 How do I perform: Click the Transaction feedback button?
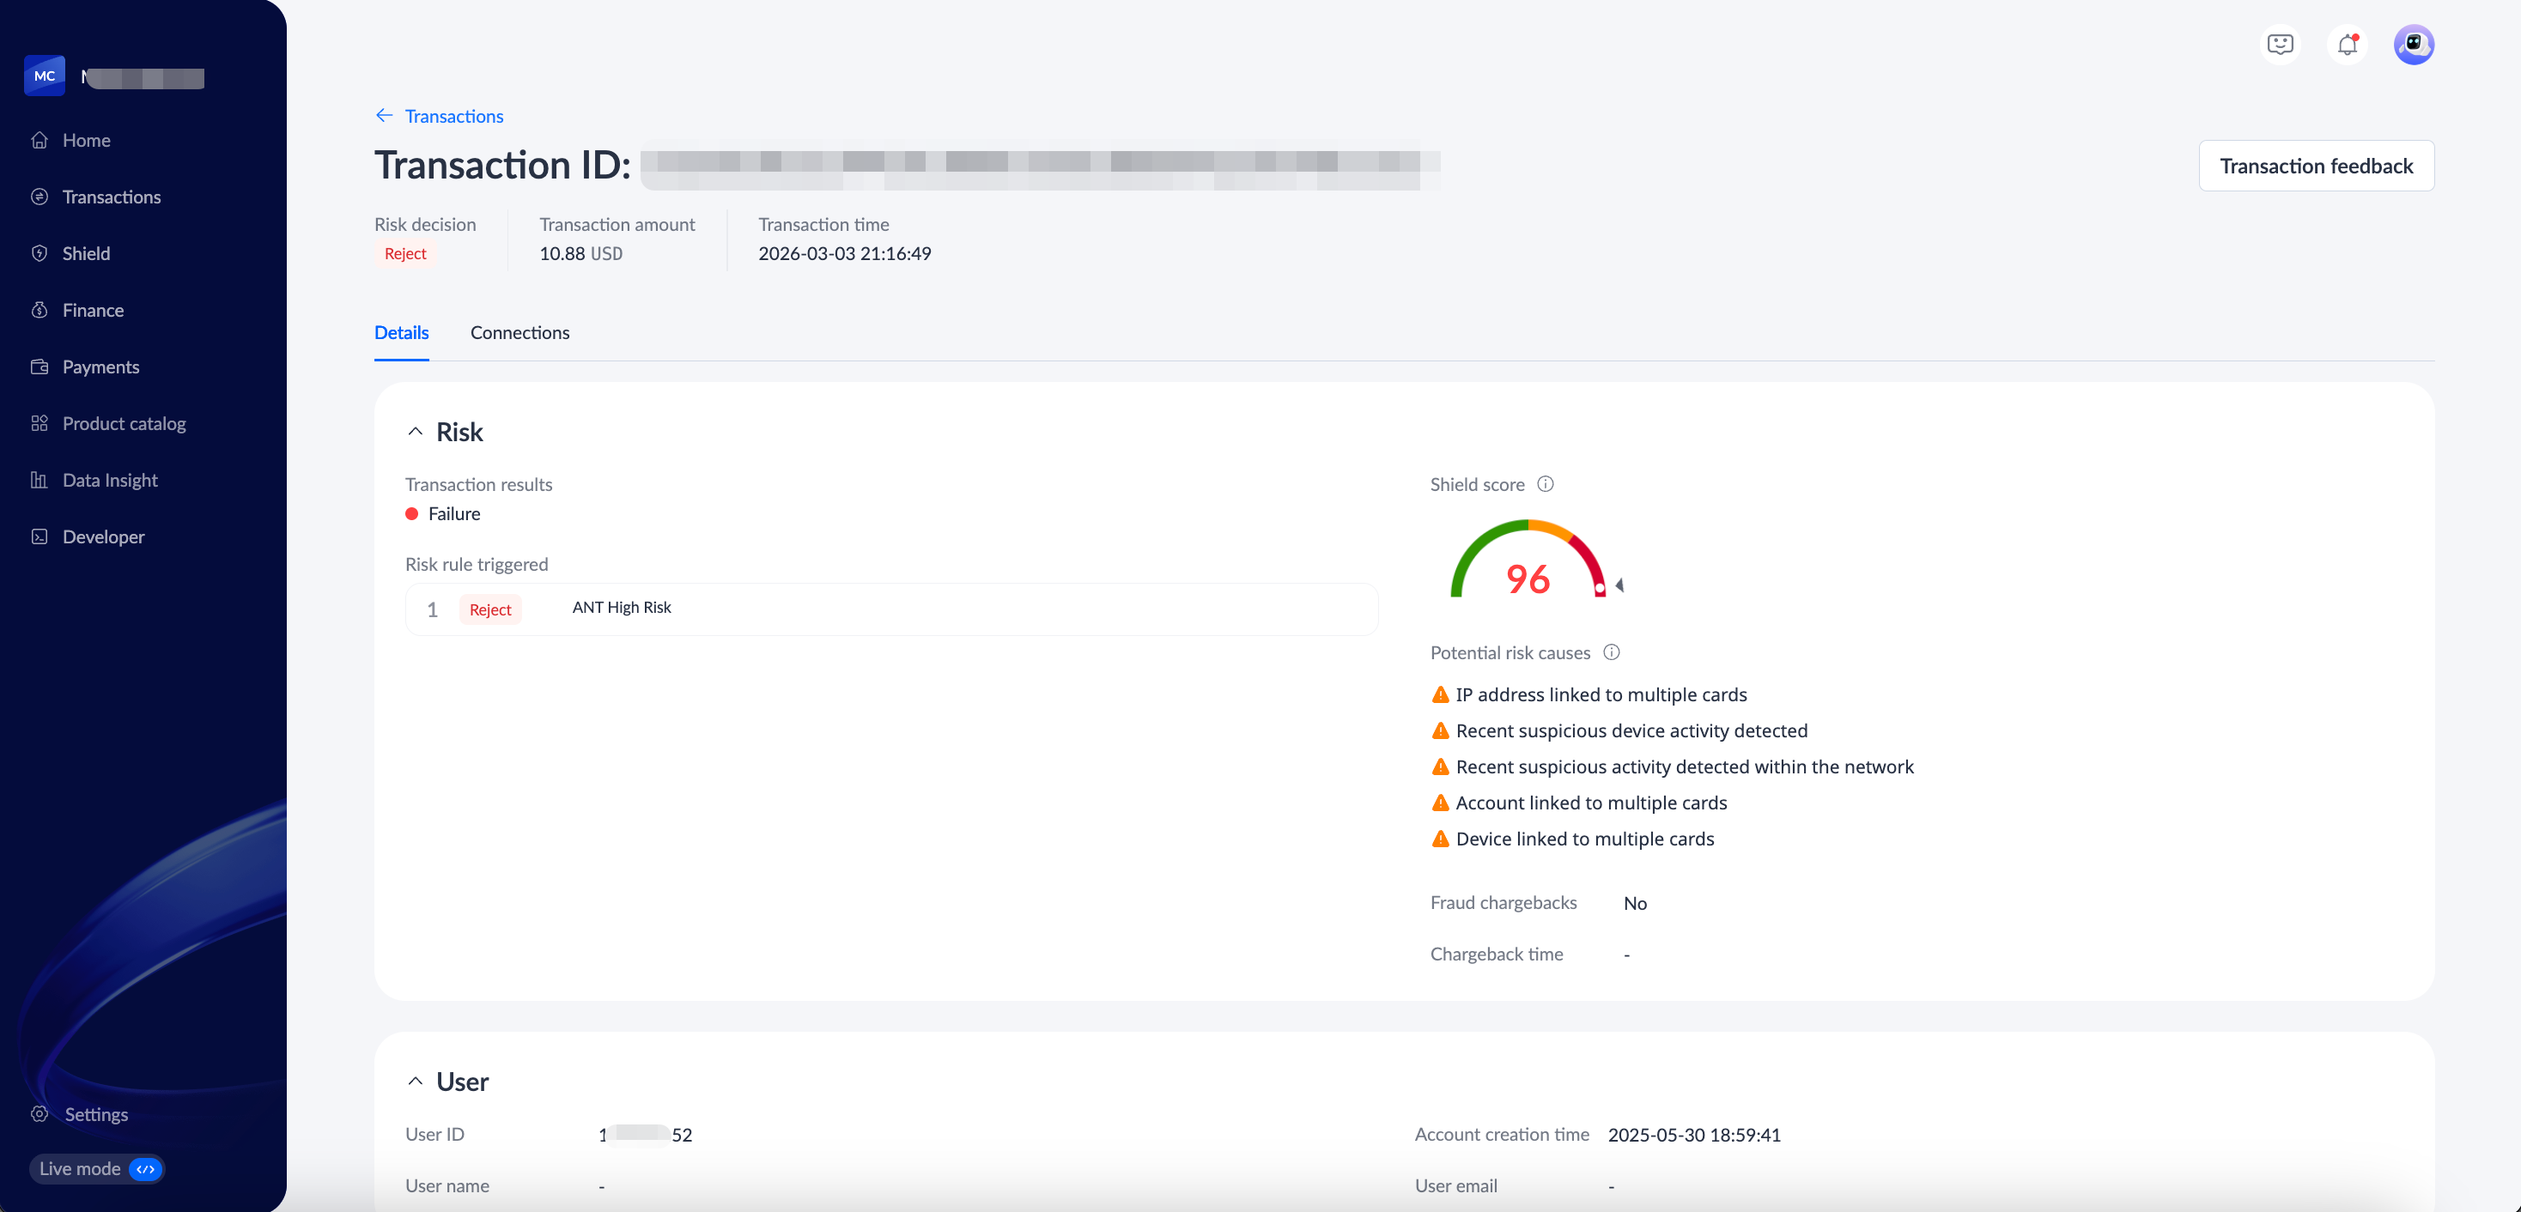pos(2316,167)
